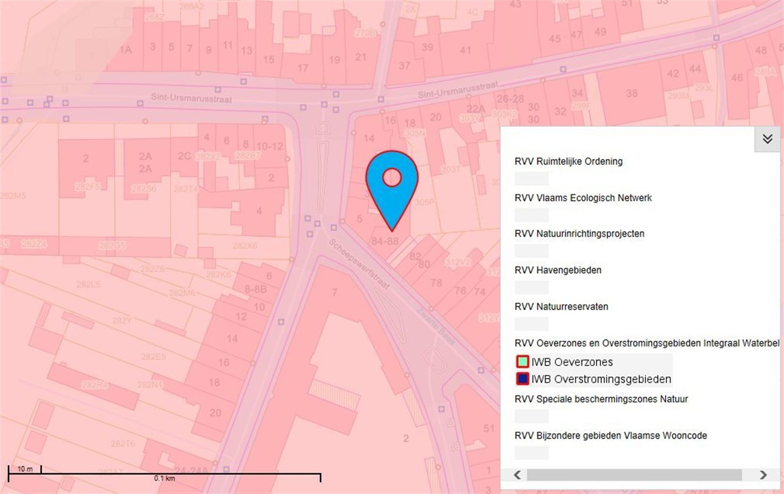This screenshot has width=784, height=494.
Task: Click parcel label 312V2
Action: [x=458, y=262]
